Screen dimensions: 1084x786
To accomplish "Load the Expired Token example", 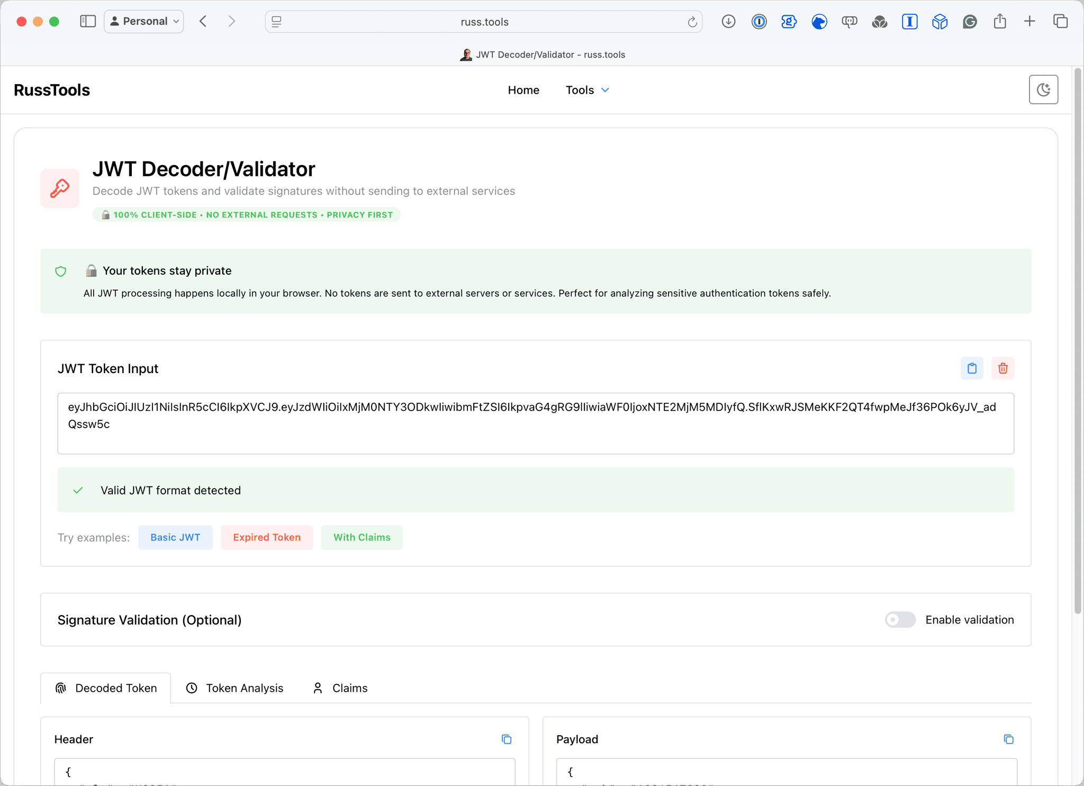I will coord(267,537).
